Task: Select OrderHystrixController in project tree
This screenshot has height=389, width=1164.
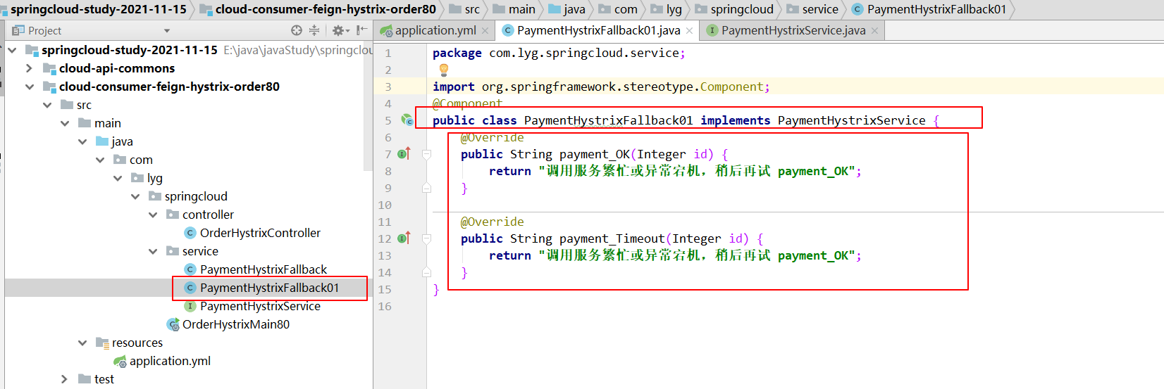Action: [x=260, y=233]
